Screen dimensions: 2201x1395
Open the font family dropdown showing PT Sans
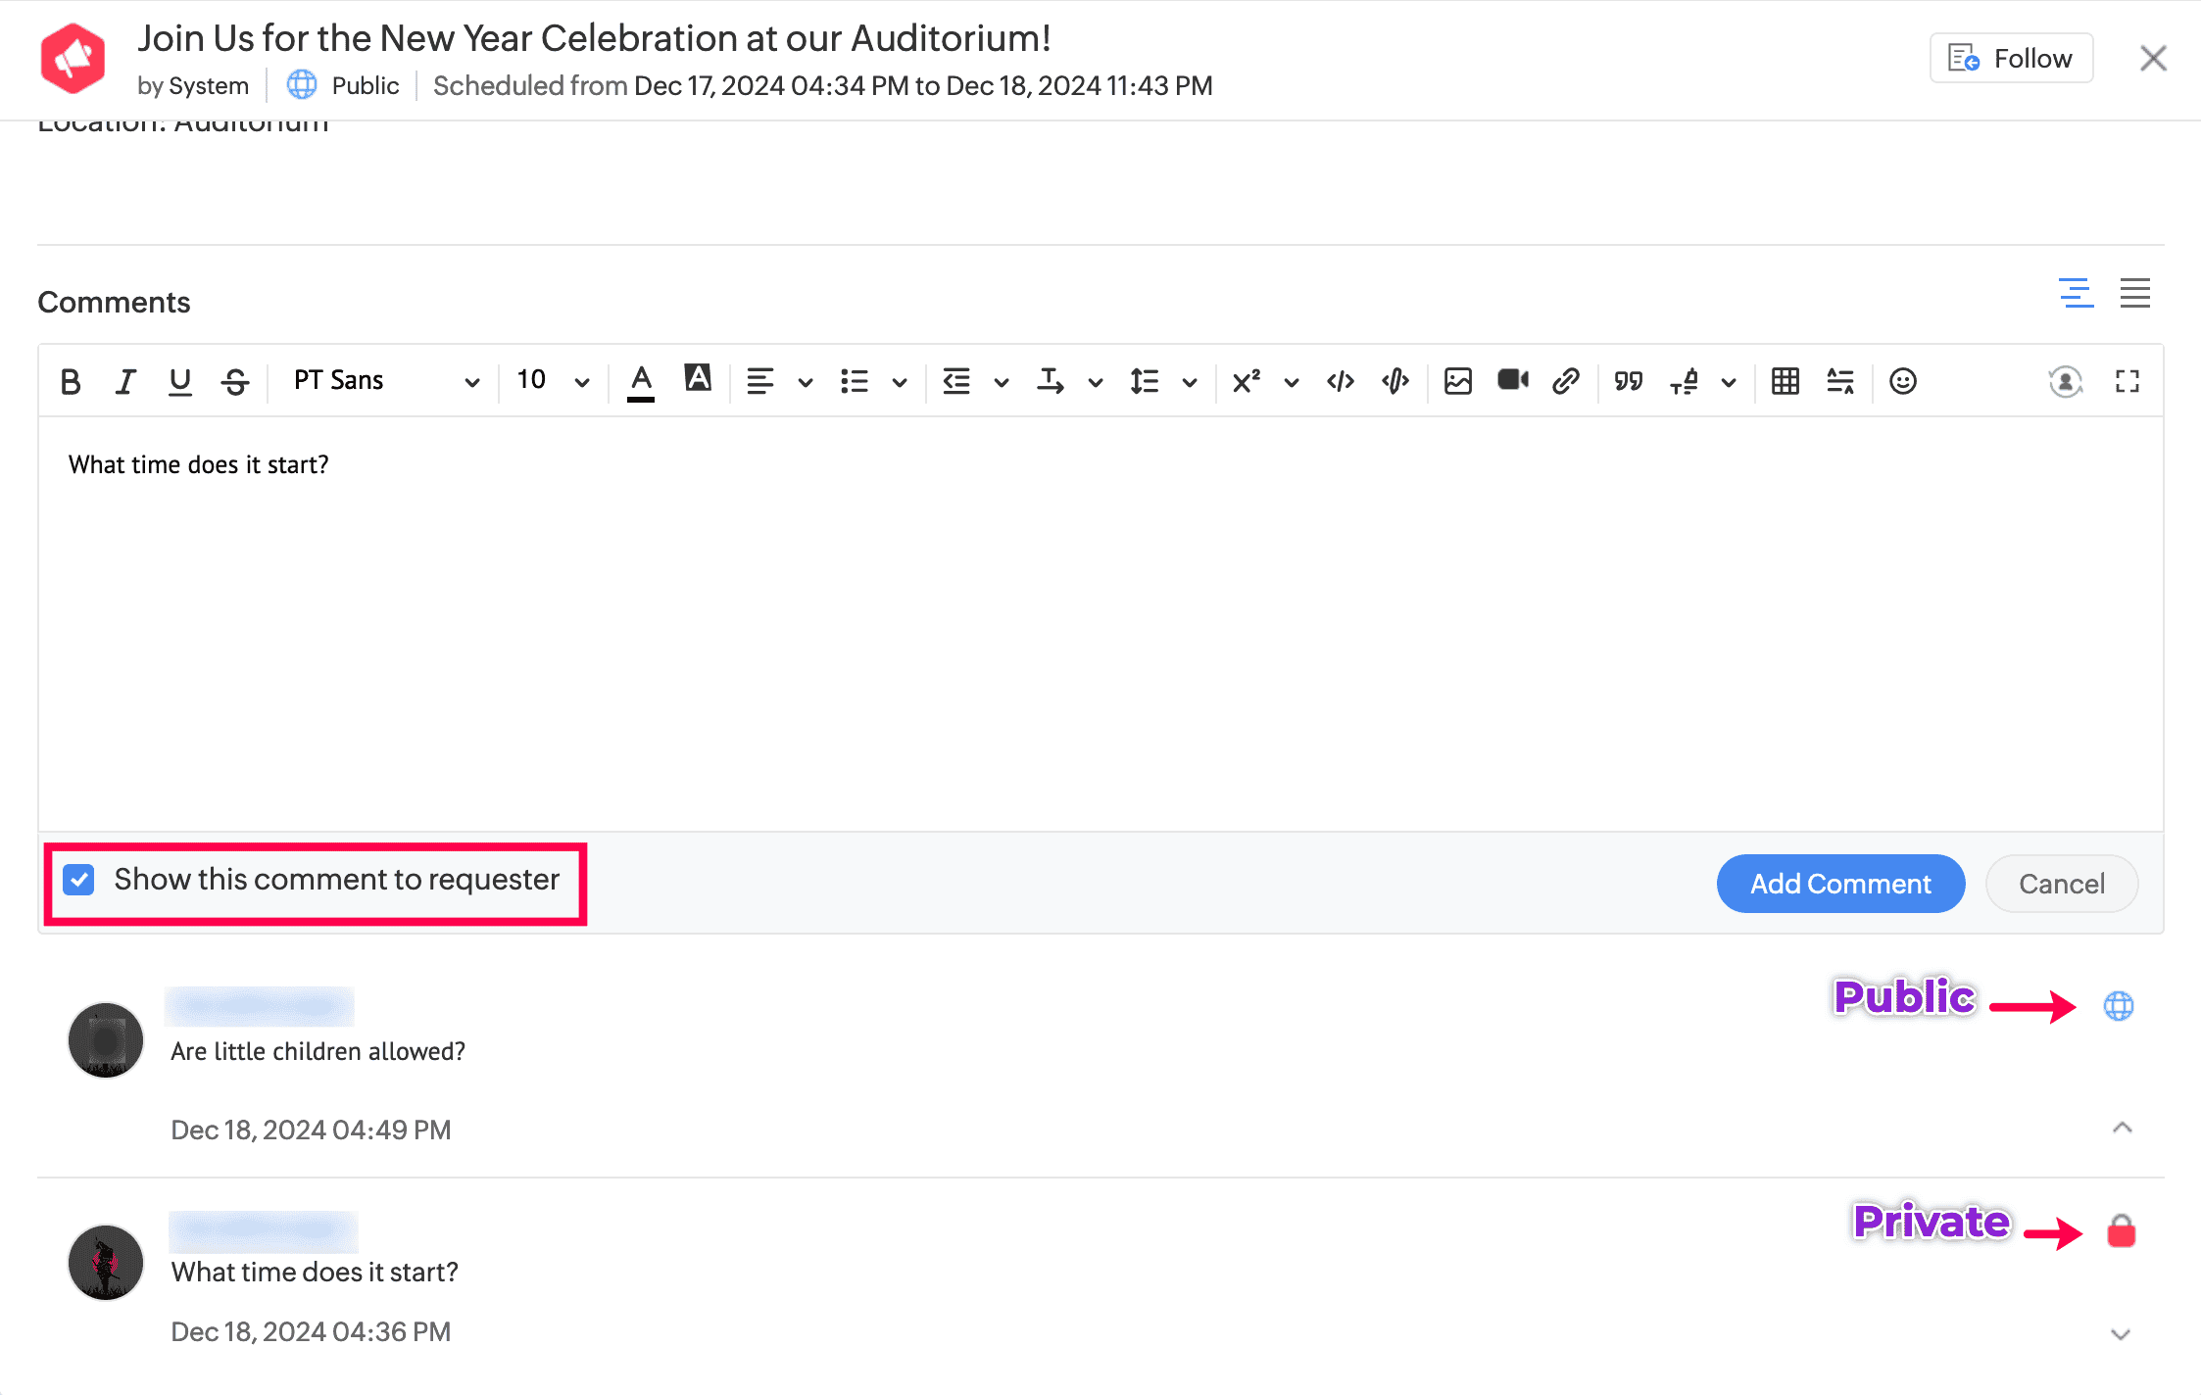click(382, 380)
